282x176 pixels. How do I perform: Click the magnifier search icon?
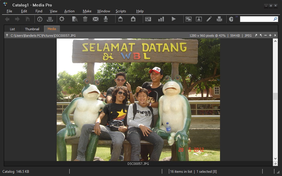point(275,19)
